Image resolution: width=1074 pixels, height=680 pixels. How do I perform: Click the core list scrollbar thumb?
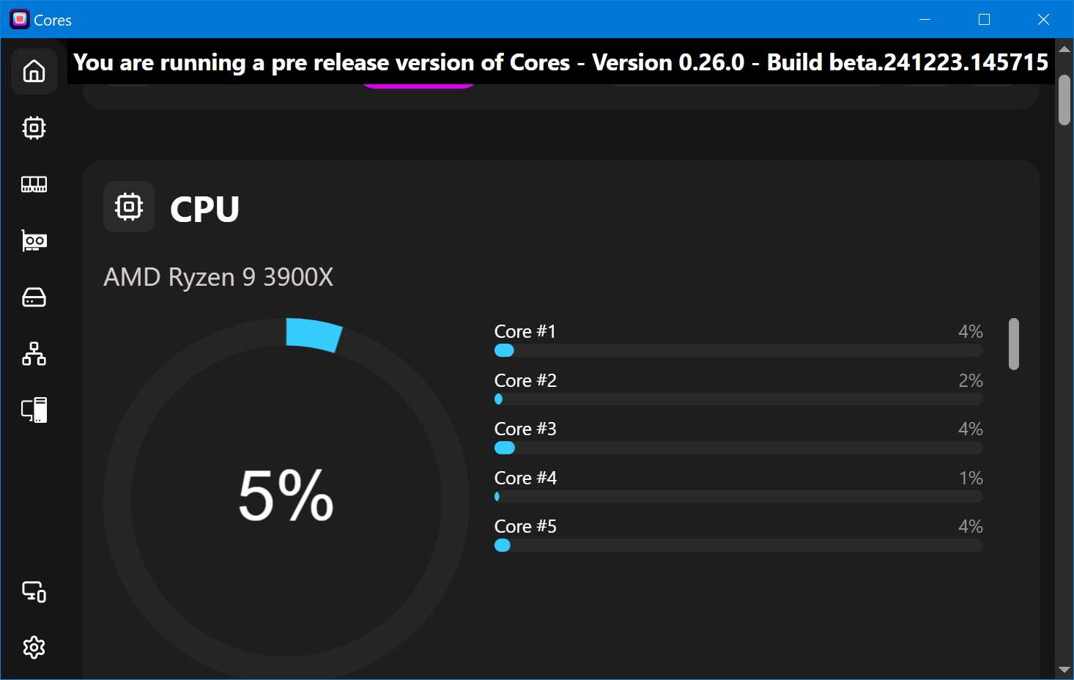point(1014,344)
